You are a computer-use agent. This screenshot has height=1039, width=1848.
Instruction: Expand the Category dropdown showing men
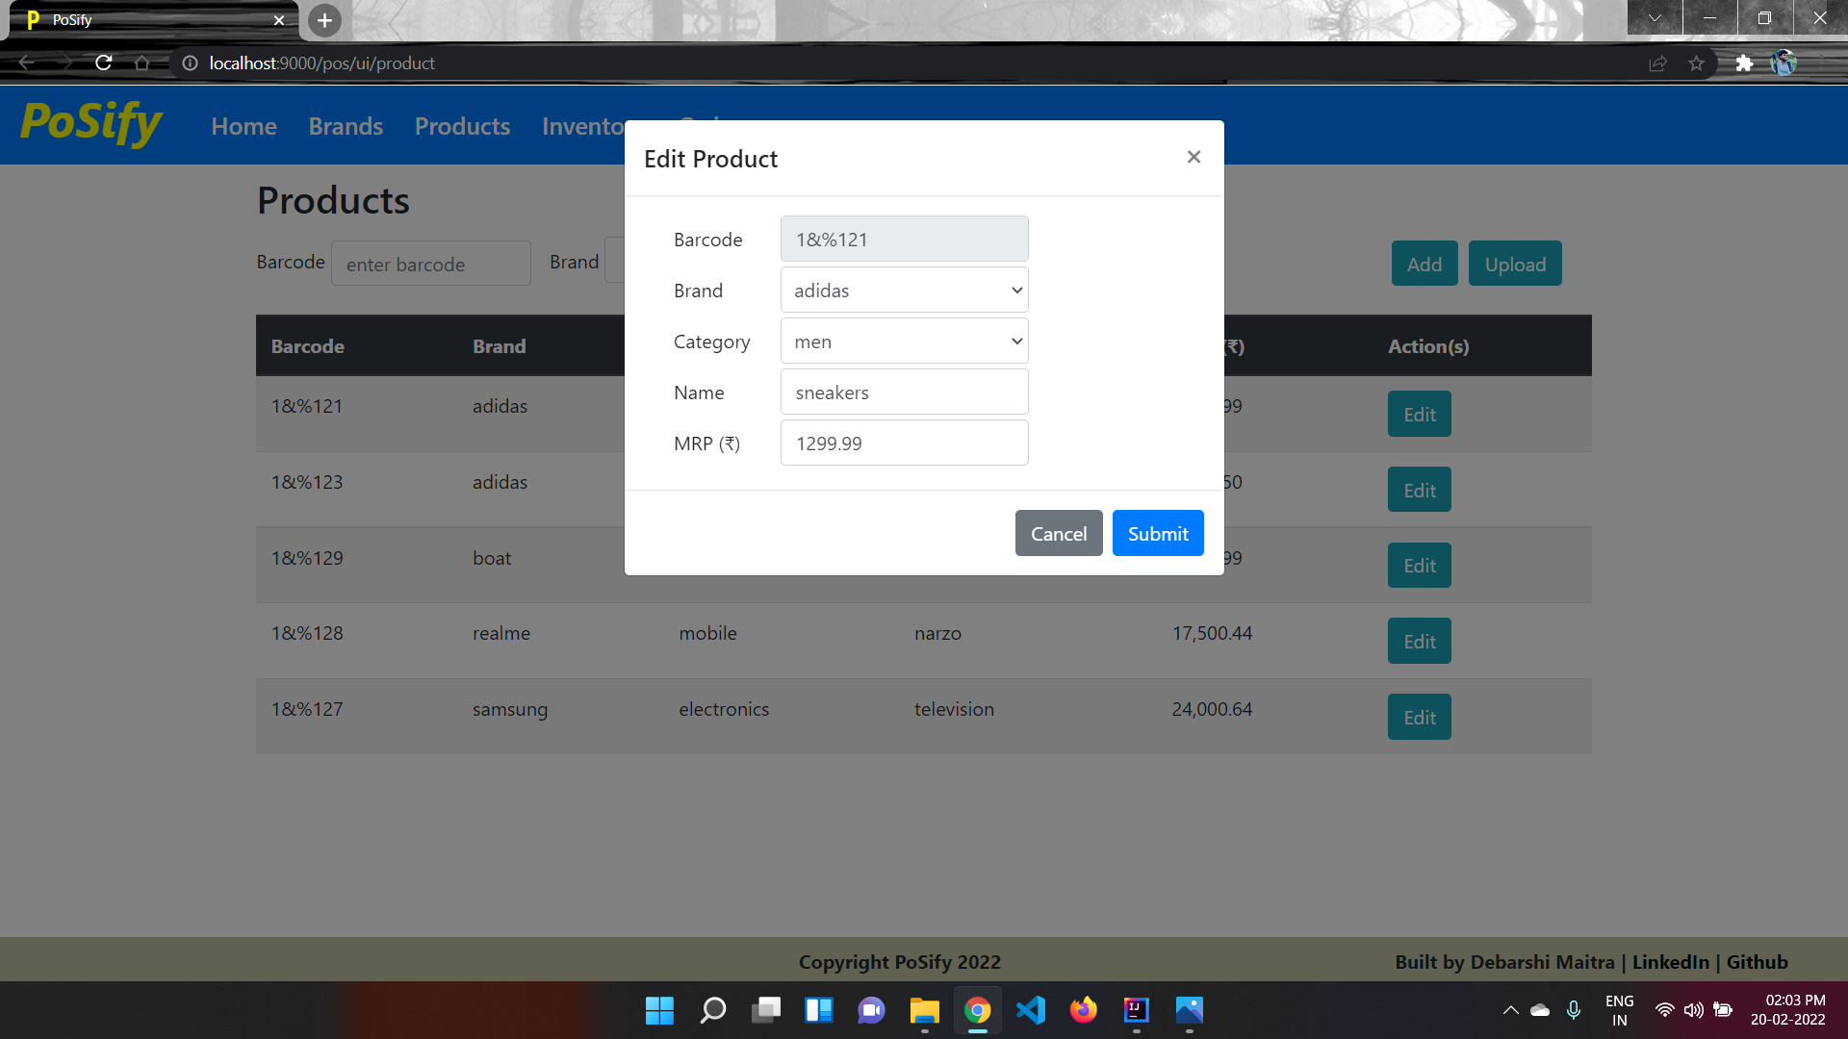pyautogui.click(x=904, y=342)
